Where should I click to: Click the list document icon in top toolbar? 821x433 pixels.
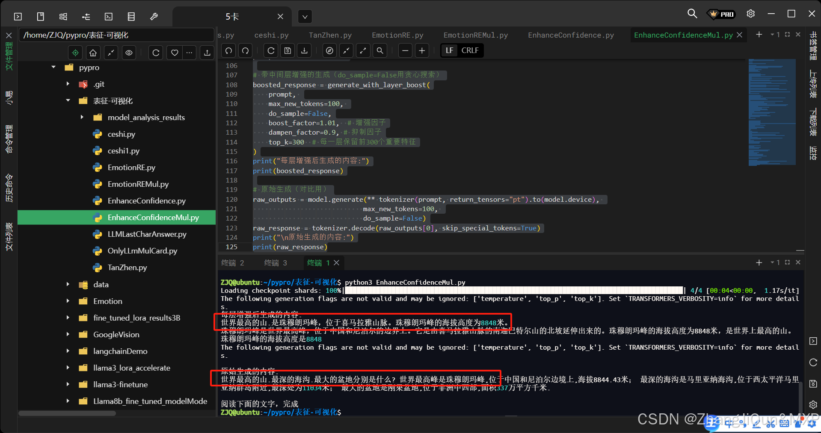[x=131, y=17]
